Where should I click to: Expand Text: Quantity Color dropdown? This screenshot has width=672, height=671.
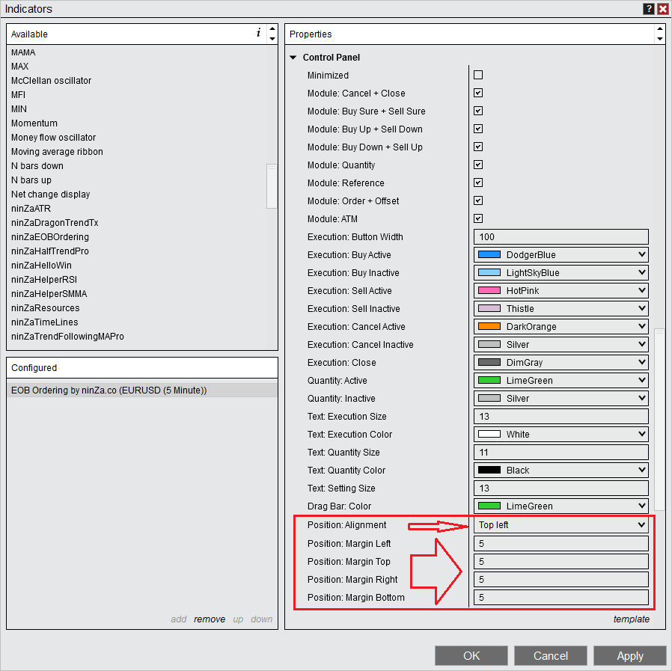point(560,471)
